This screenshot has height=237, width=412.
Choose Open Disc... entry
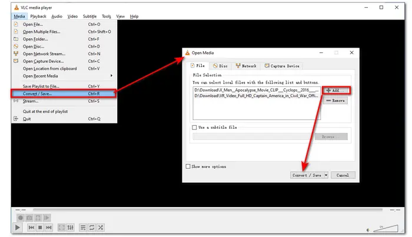(x=64, y=46)
